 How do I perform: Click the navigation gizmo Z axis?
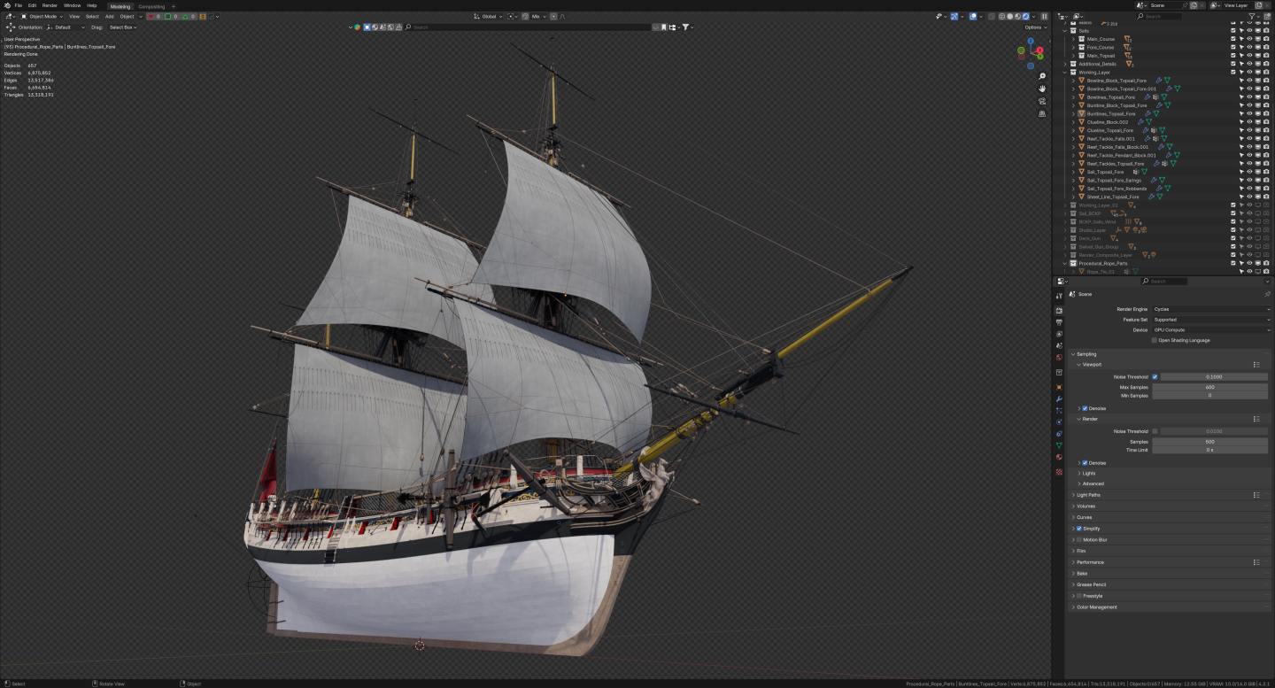[x=1032, y=41]
